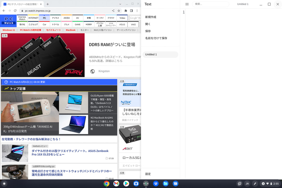The width and height of the screenshot is (282, 188).
Task: Follow the モニター topic link
Action: [85, 30]
